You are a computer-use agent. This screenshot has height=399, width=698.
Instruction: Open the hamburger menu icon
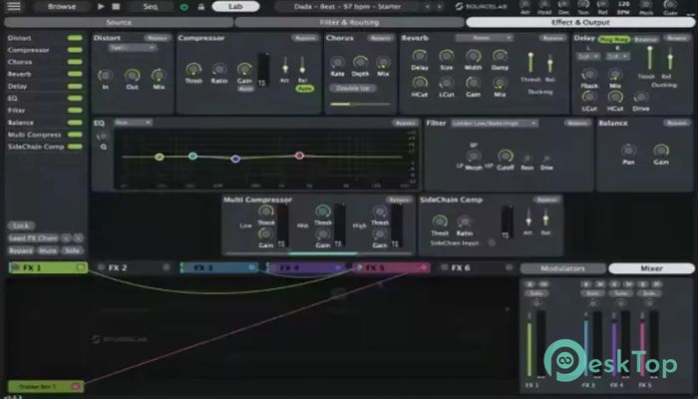(x=14, y=6)
